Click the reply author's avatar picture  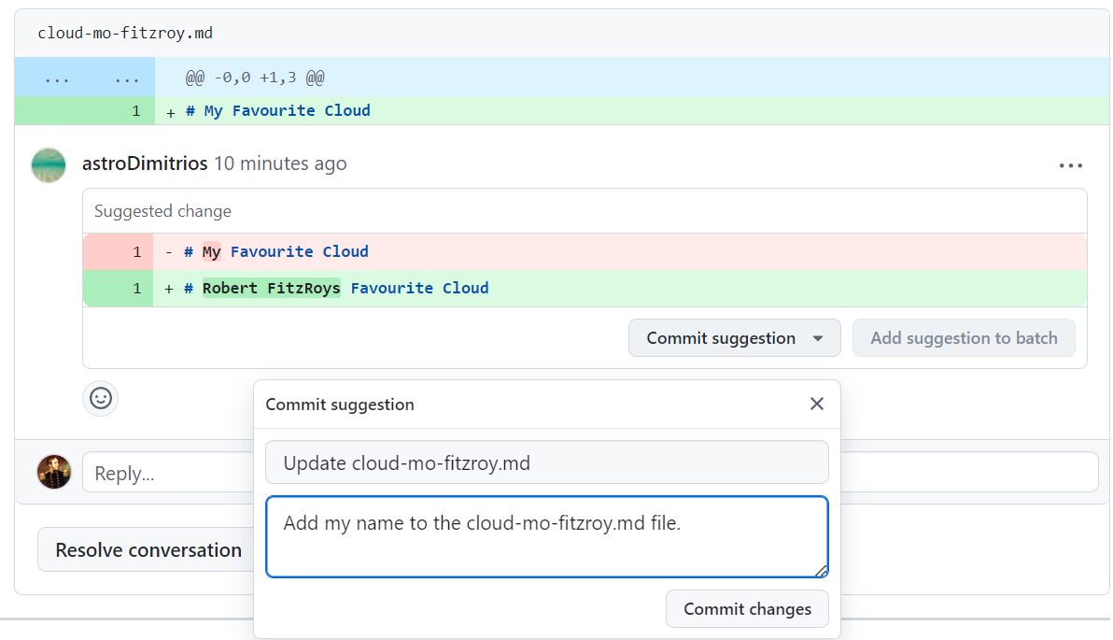[54, 472]
